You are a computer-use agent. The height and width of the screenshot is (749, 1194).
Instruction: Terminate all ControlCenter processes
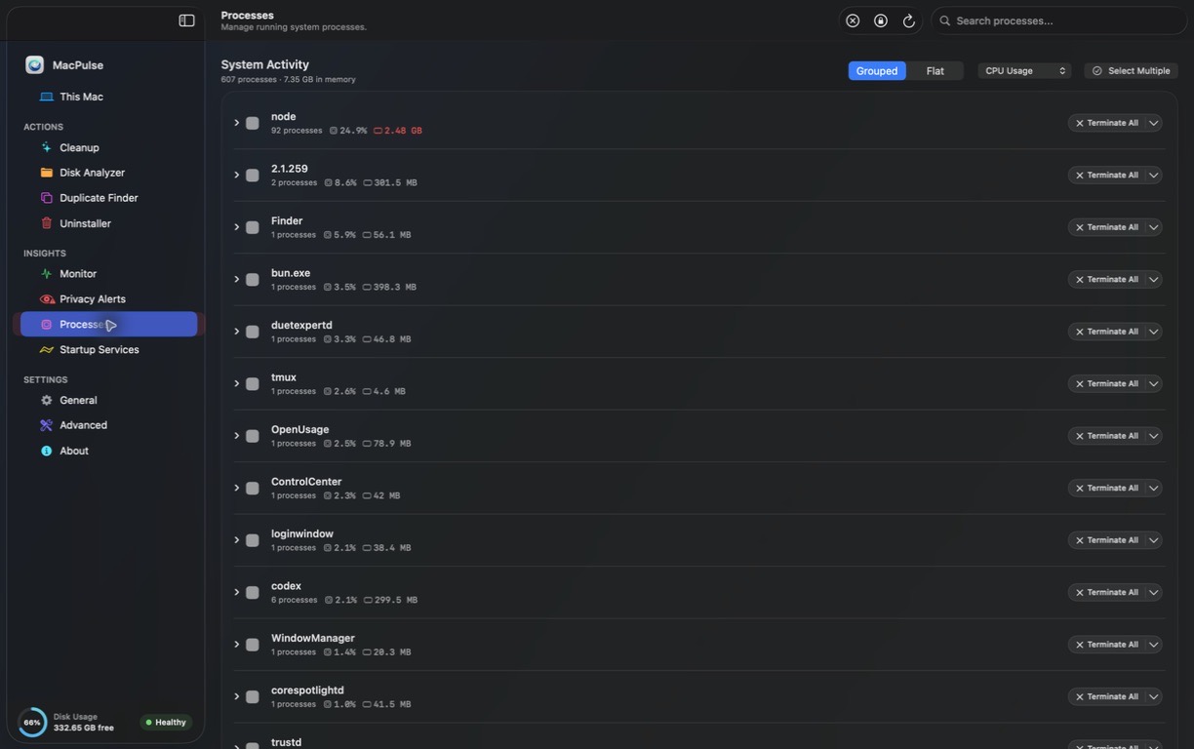(1106, 489)
